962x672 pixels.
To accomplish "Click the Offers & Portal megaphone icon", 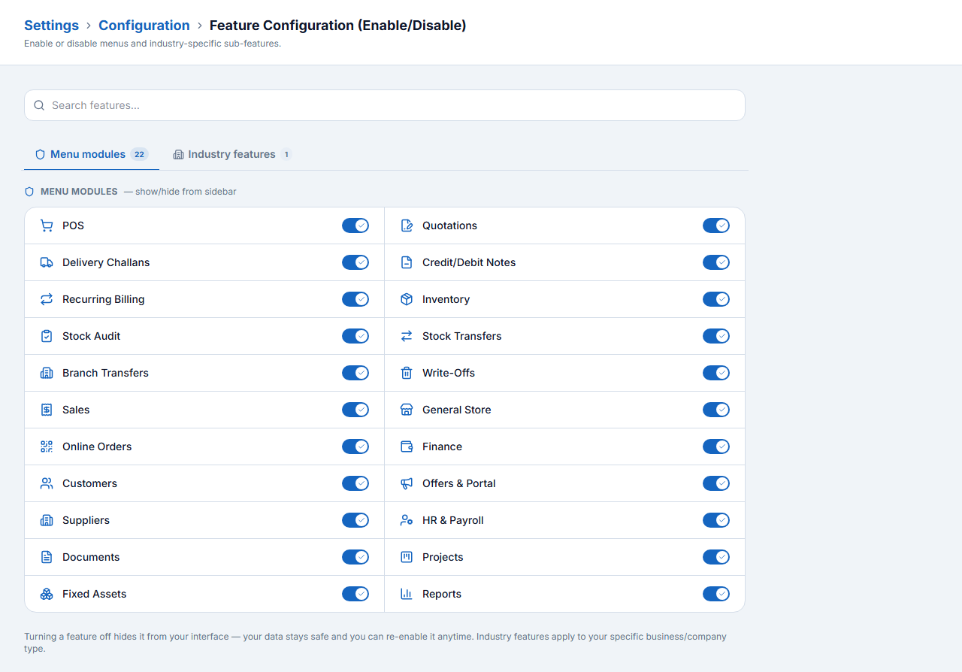I will [407, 483].
